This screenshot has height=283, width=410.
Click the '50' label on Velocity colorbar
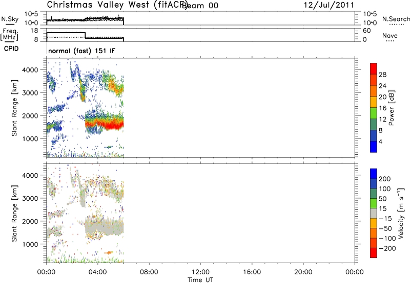click(383, 199)
